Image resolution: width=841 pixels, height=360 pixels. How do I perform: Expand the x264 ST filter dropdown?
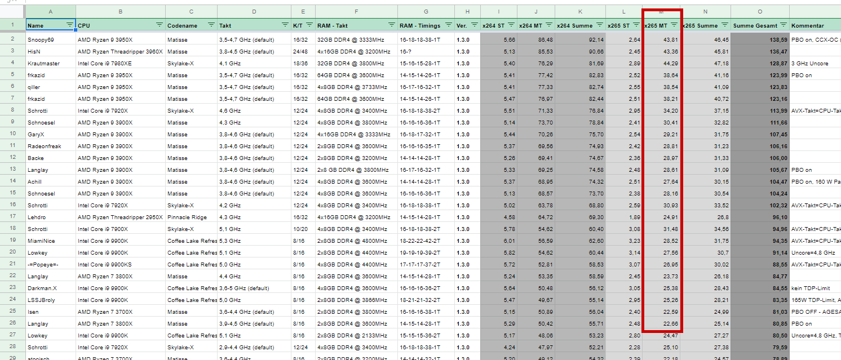[511, 25]
